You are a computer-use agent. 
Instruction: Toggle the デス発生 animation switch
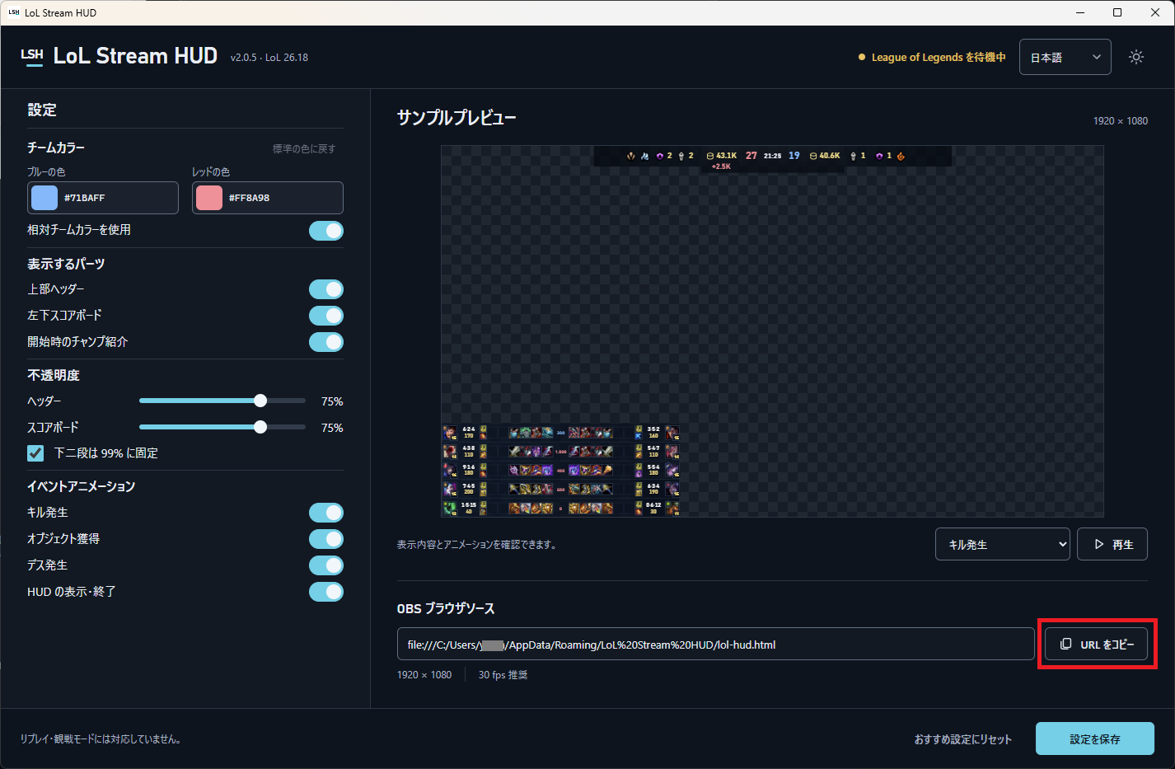pos(326,565)
